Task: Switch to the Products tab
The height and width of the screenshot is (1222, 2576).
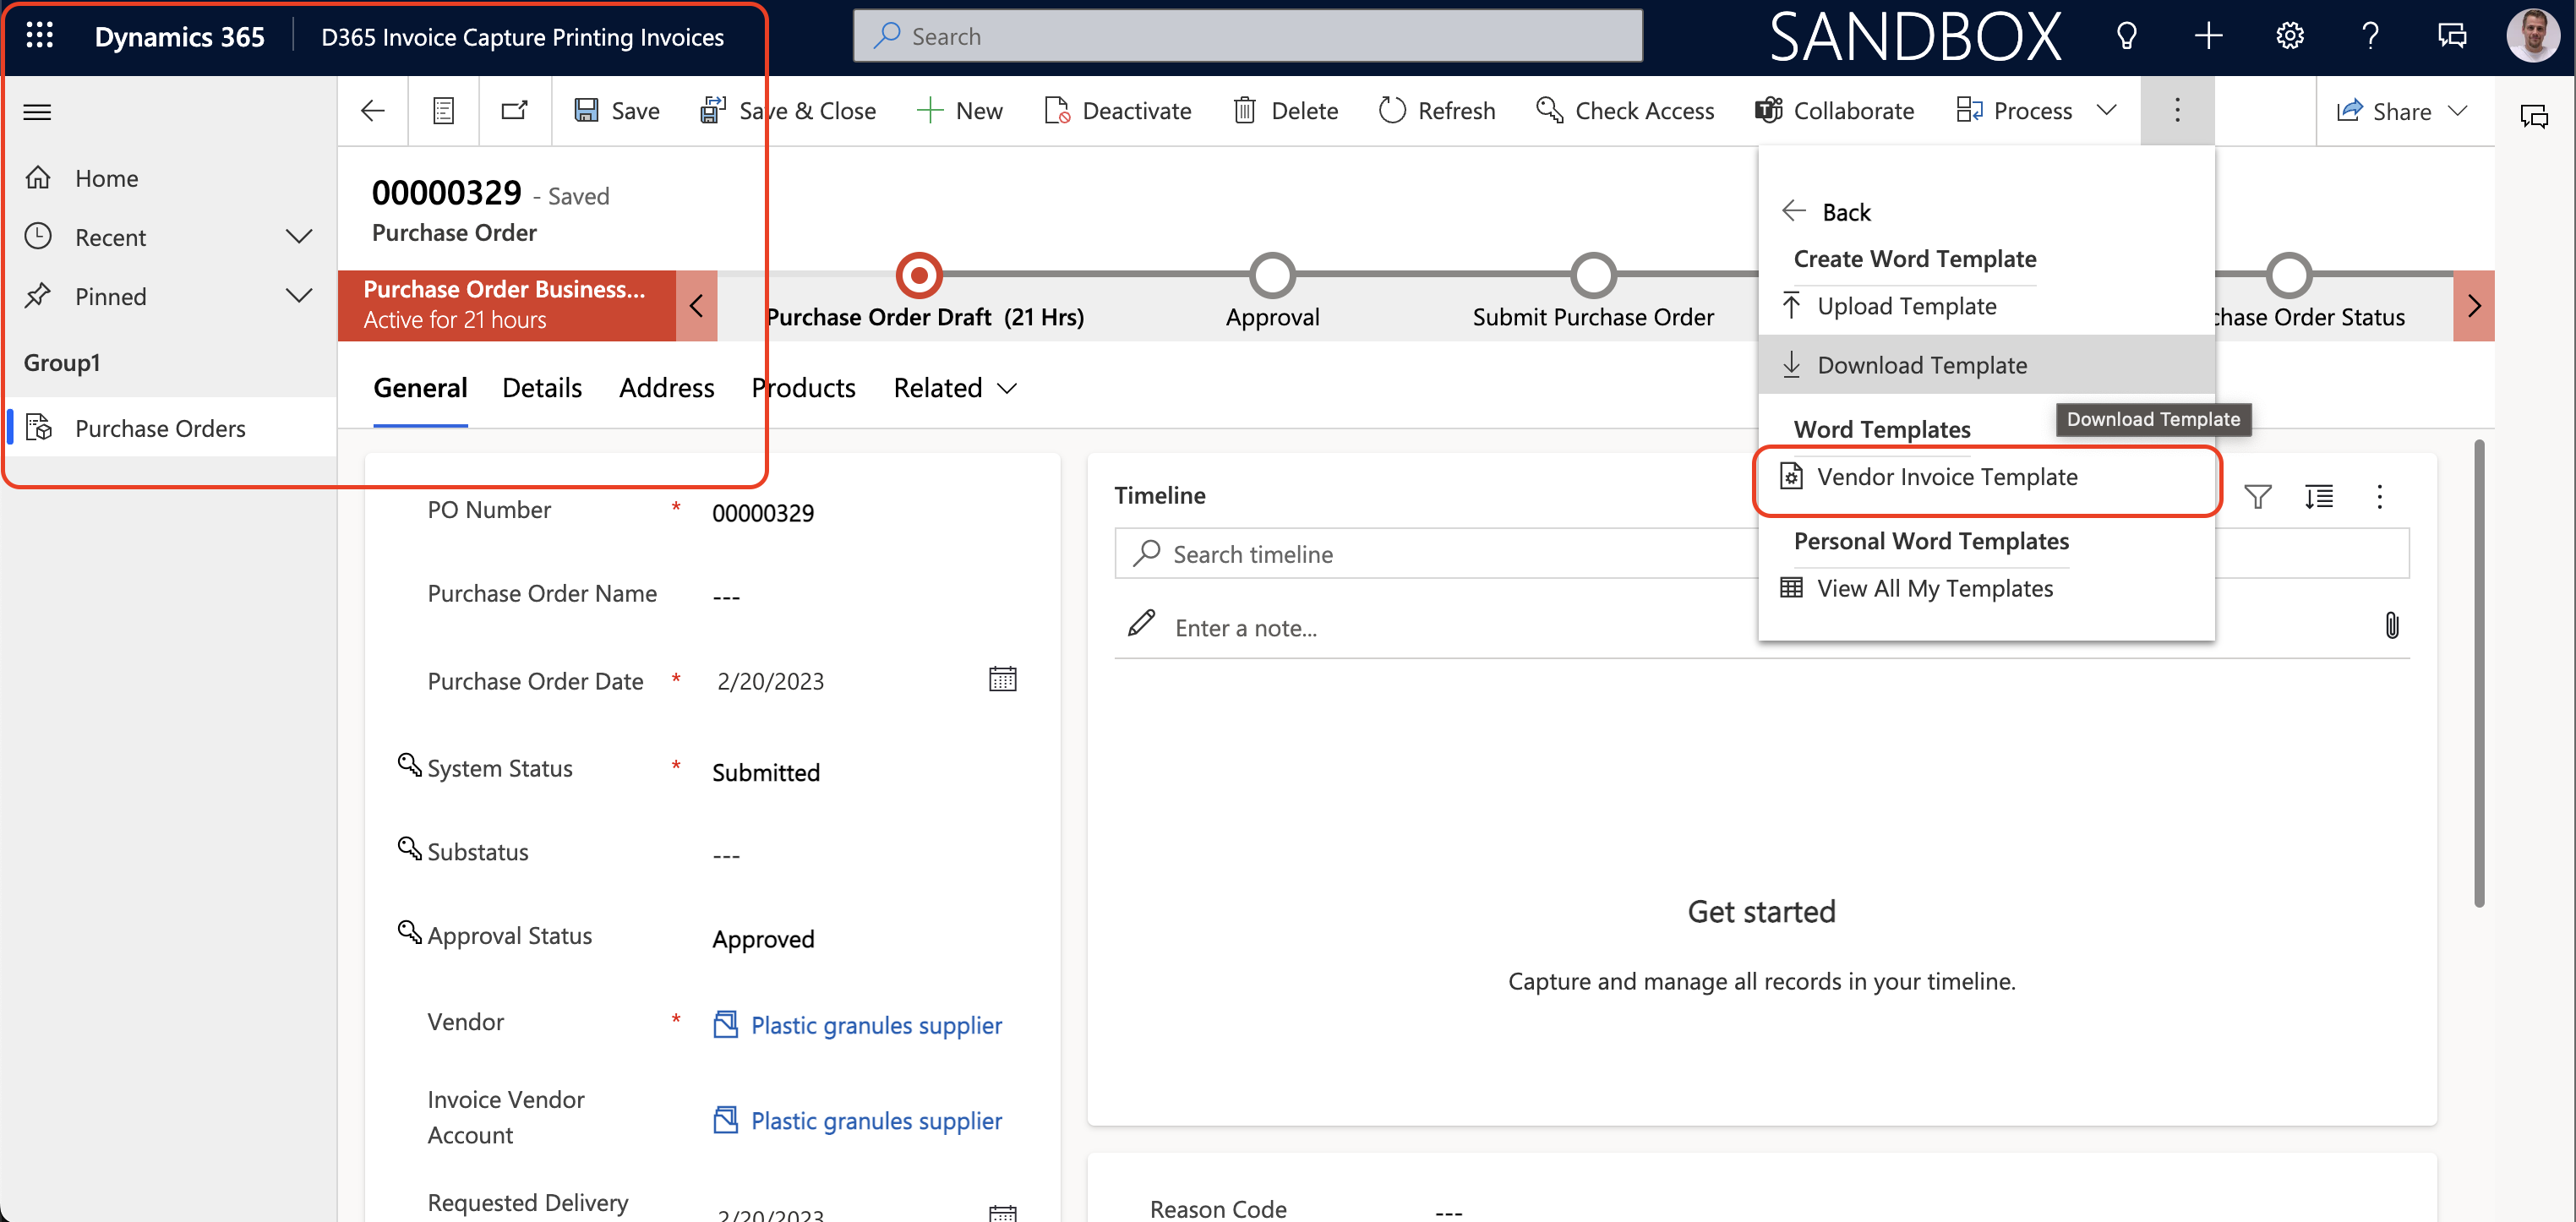Action: [804, 388]
